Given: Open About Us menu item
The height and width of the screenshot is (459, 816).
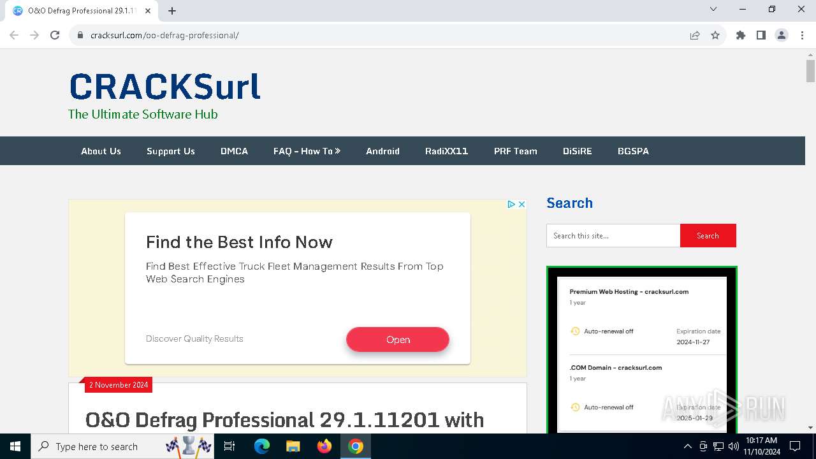Looking at the screenshot, I should click(101, 151).
